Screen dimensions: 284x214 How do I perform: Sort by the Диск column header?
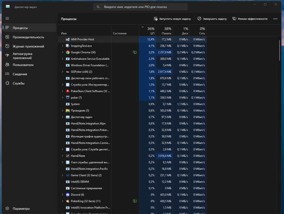[x=181, y=30]
